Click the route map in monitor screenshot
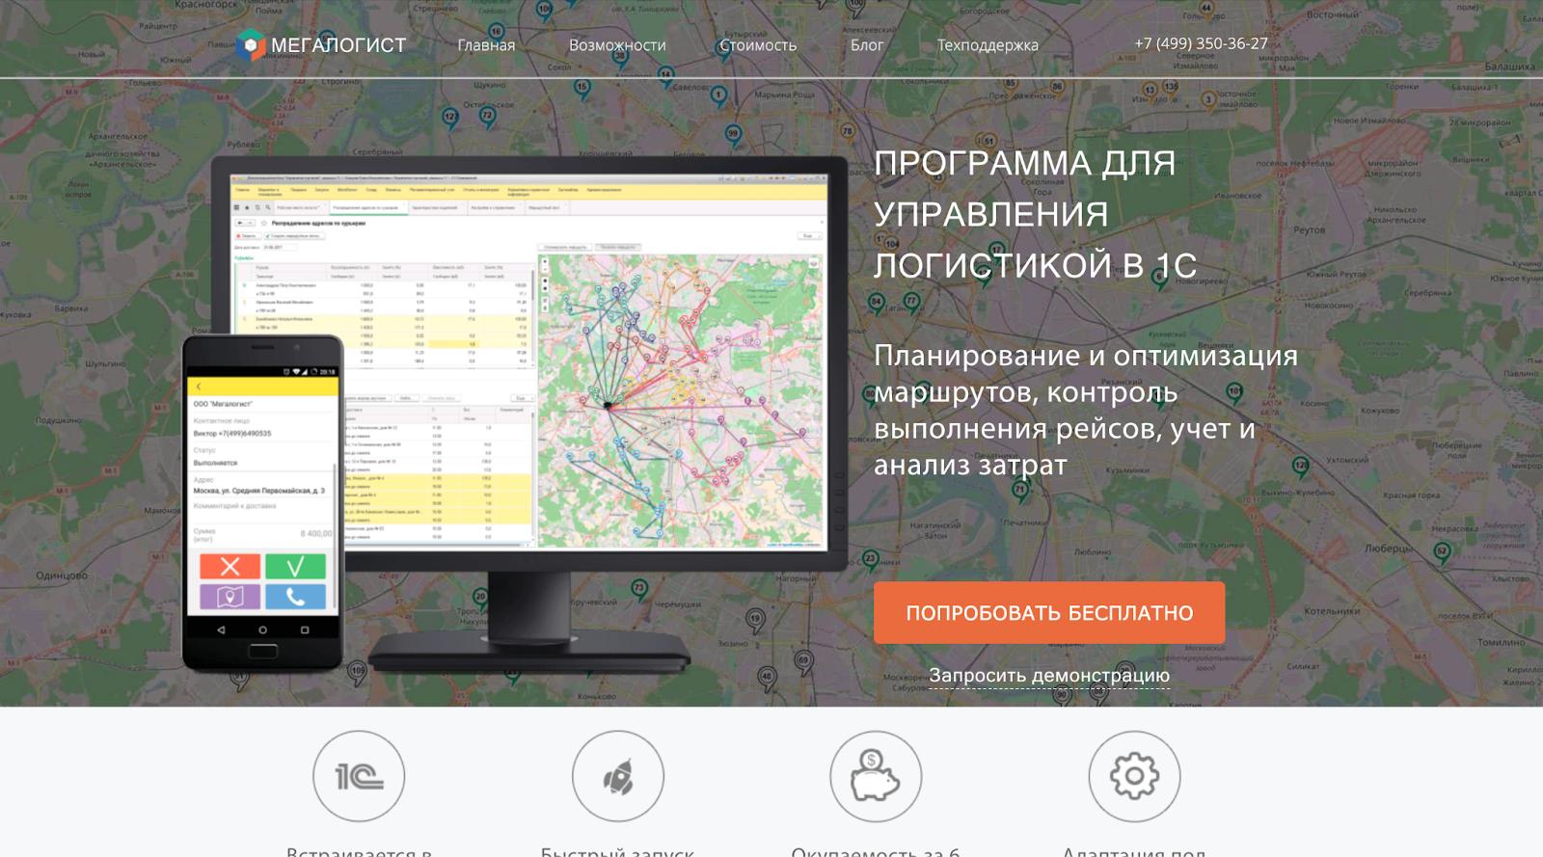Viewport: 1543px width, 857px height. pyautogui.click(x=681, y=400)
